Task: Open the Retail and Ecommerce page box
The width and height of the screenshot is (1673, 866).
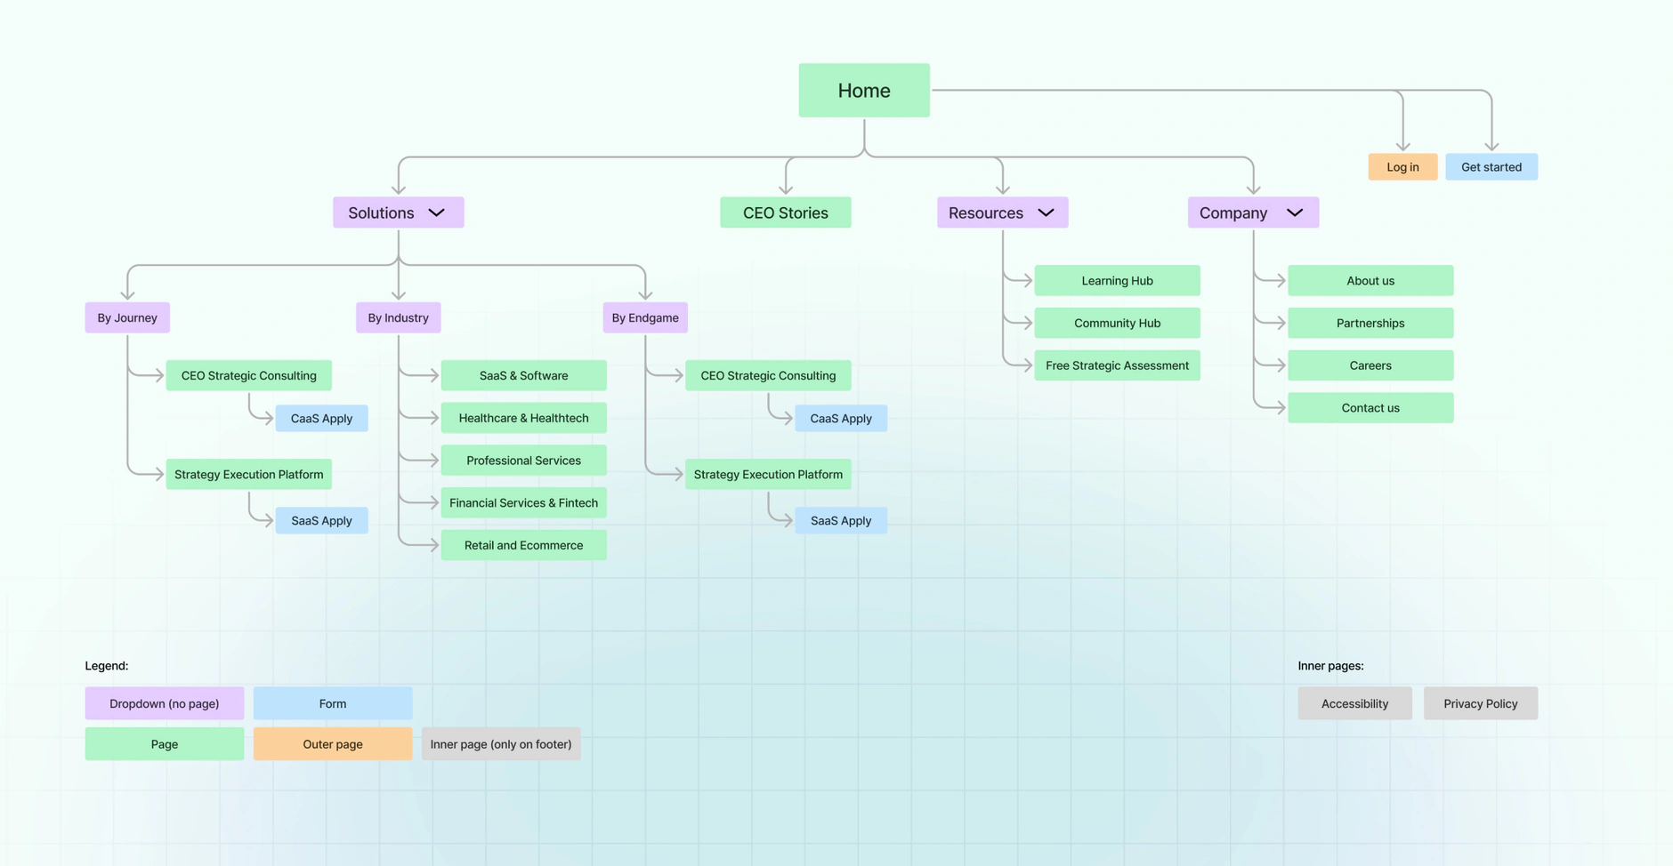Action: (x=524, y=545)
